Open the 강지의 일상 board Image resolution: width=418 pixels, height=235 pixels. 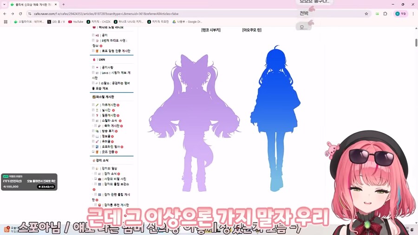[111, 169]
